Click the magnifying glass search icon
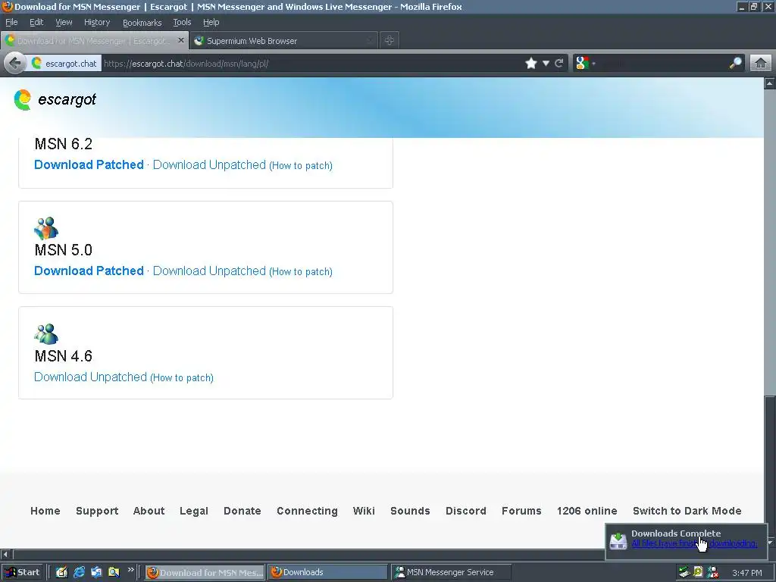Viewport: 776px width, 582px height. 735,63
